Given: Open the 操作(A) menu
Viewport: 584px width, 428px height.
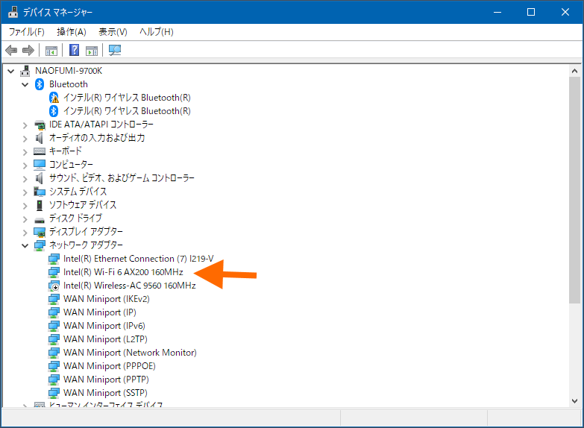Looking at the screenshot, I should (72, 32).
